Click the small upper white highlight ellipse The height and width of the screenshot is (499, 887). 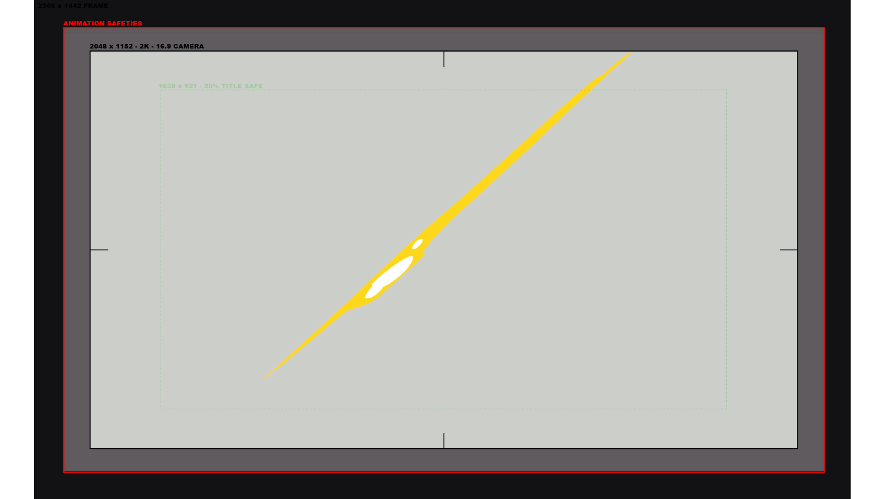tap(417, 244)
